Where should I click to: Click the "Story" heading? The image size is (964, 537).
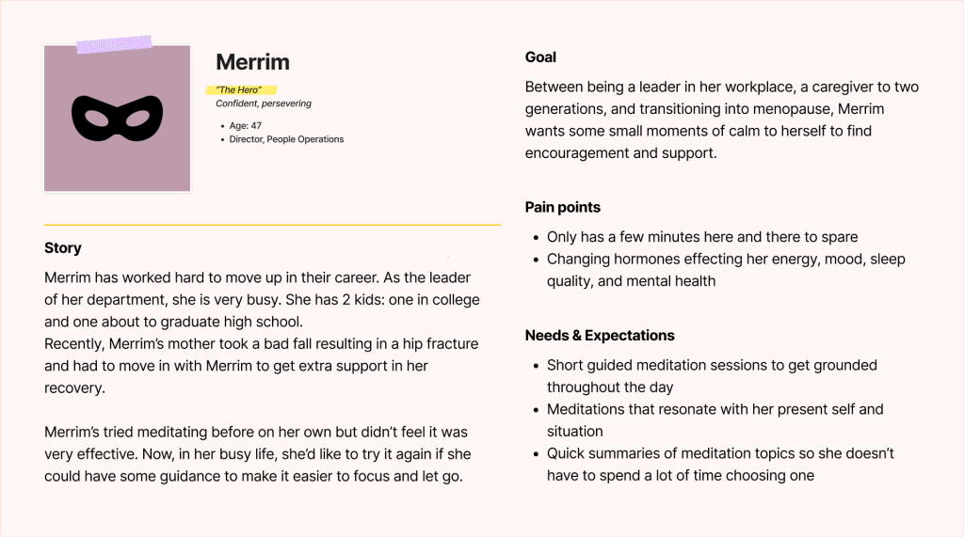point(63,248)
